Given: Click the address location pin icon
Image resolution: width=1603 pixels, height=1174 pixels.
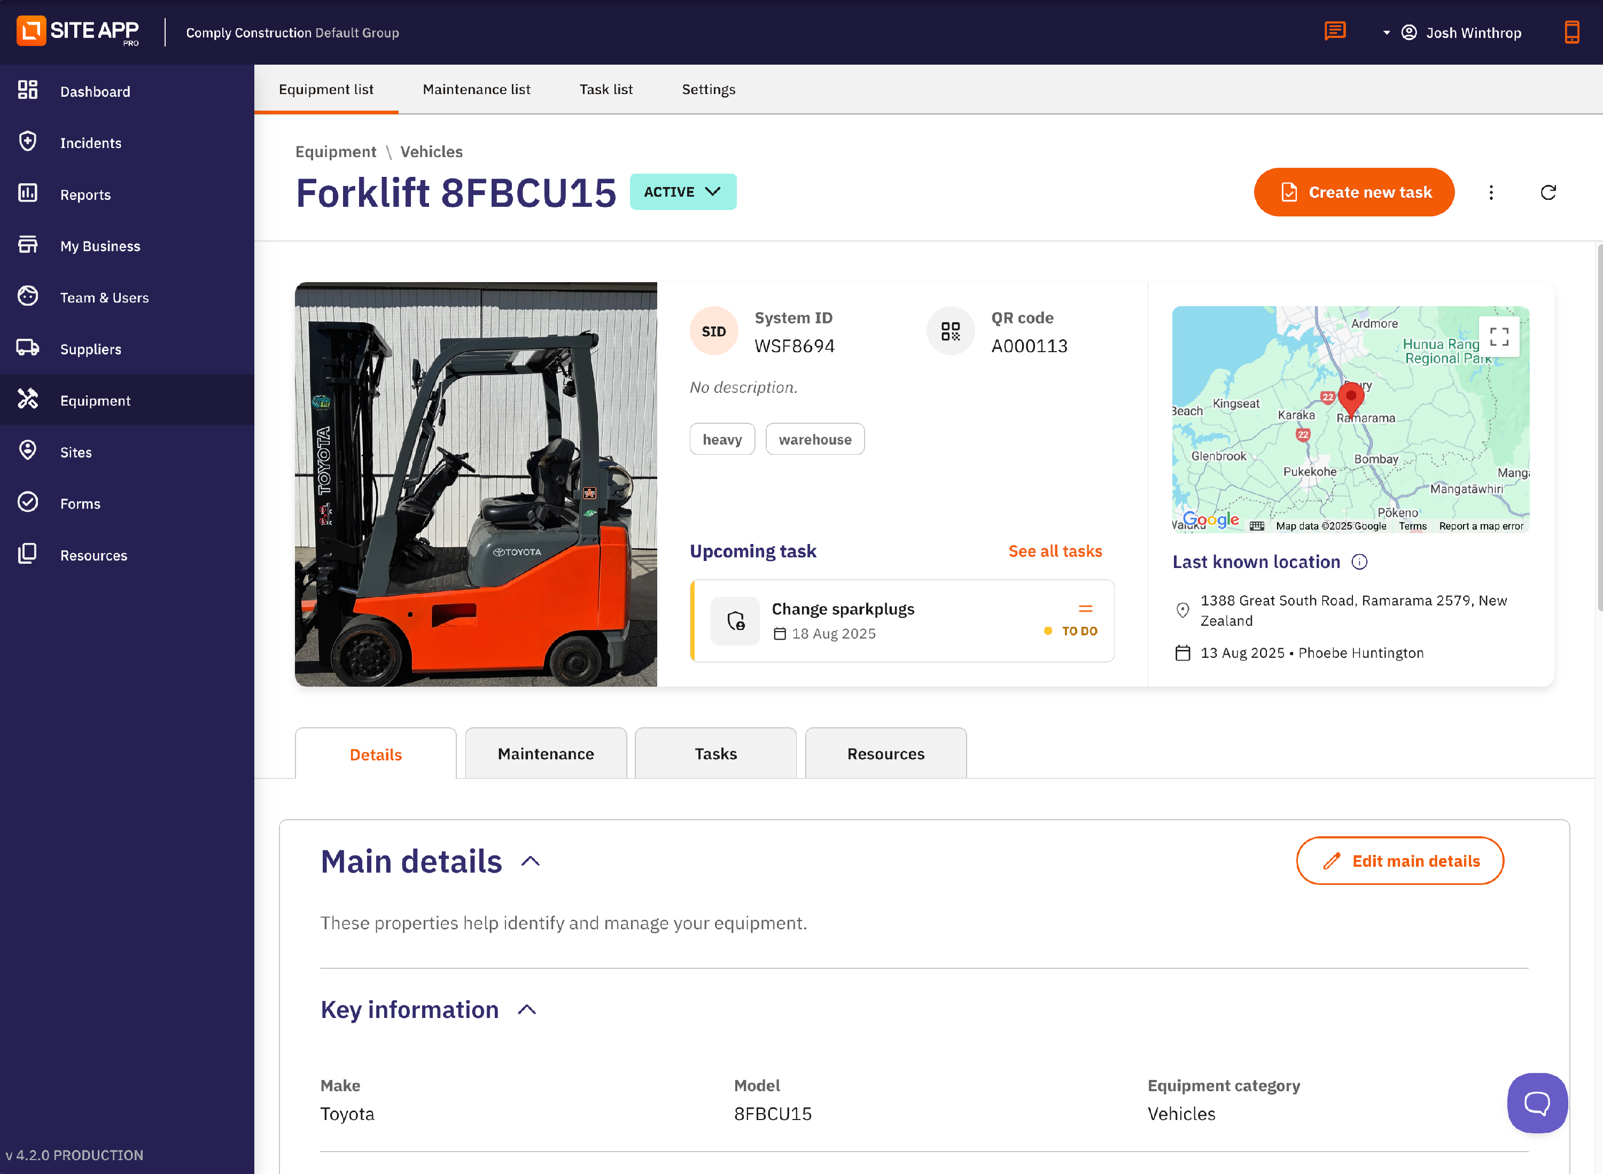Looking at the screenshot, I should (x=1182, y=610).
